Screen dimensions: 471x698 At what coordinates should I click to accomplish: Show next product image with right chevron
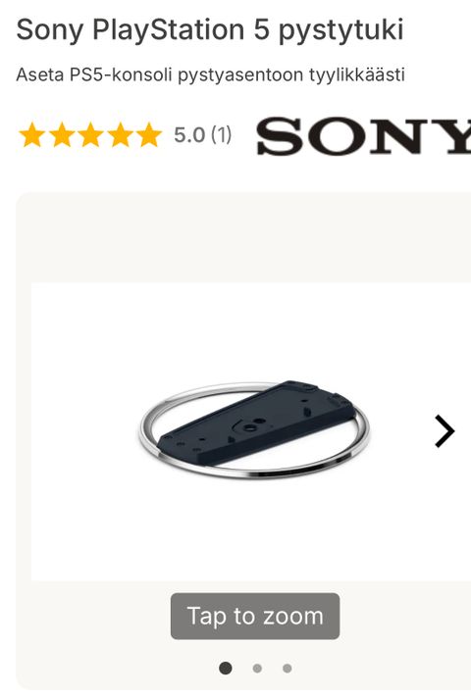pyautogui.click(x=445, y=431)
